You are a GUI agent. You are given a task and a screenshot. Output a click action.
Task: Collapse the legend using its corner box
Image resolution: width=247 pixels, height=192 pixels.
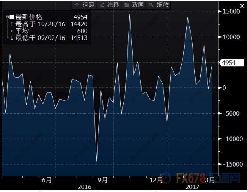(7, 17)
